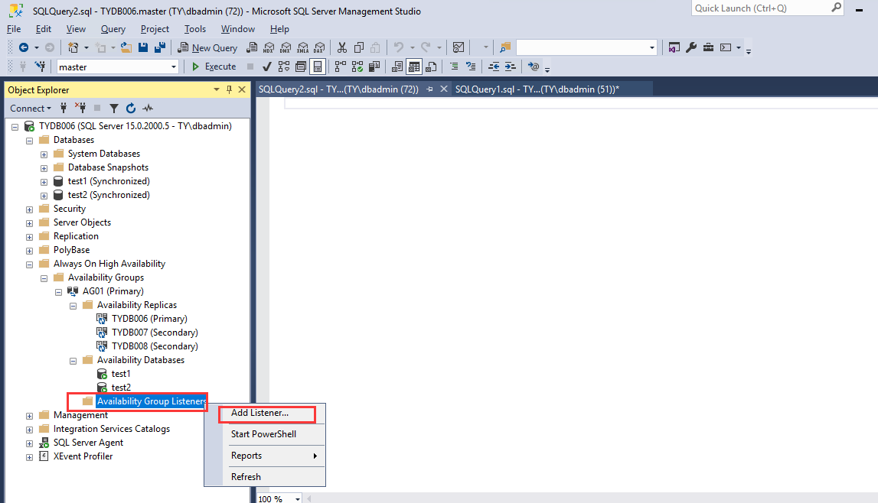Expand the SQL Server Agent node
Image resolution: width=878 pixels, height=503 pixels.
[x=29, y=443]
